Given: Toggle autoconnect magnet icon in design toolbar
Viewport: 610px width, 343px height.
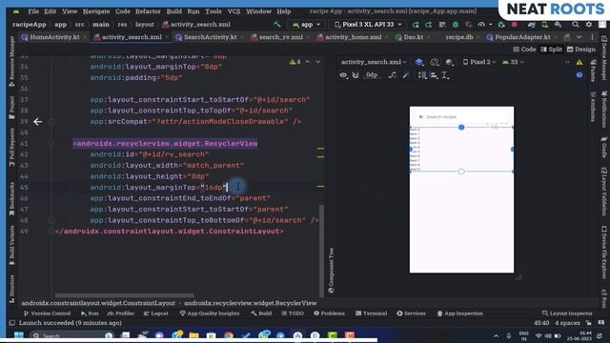Looking at the screenshot, I should (356, 75).
